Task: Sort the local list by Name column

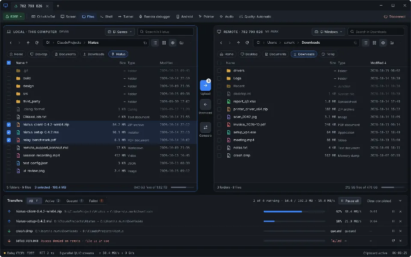Action: pos(22,63)
